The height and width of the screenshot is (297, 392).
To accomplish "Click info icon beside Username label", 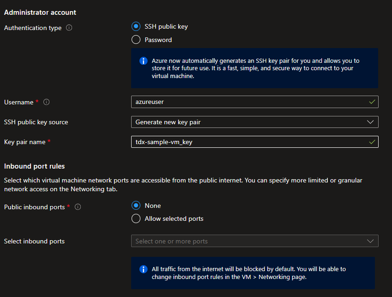I will click(46, 102).
